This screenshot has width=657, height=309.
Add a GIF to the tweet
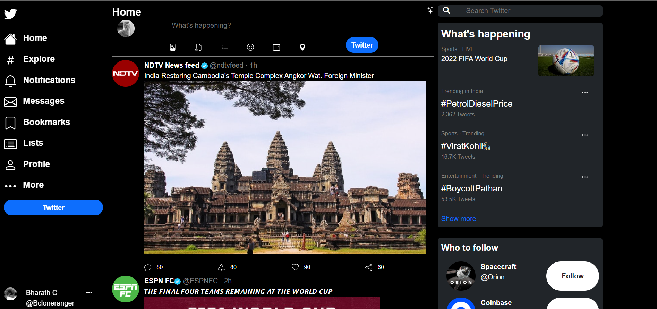[x=198, y=47]
